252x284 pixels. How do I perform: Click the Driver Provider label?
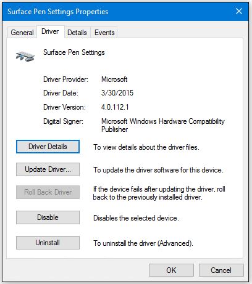coord(65,79)
